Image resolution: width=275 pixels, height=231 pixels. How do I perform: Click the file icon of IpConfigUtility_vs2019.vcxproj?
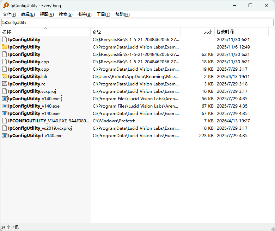point(5,128)
